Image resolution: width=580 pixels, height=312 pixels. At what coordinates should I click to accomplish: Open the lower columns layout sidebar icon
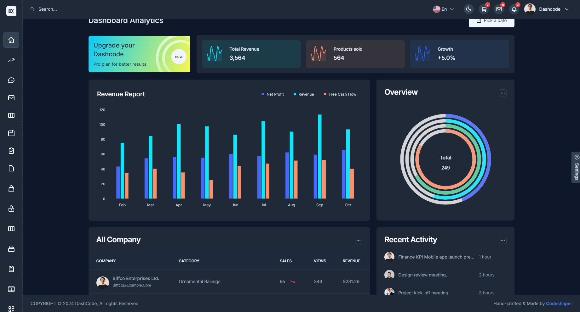click(11, 229)
